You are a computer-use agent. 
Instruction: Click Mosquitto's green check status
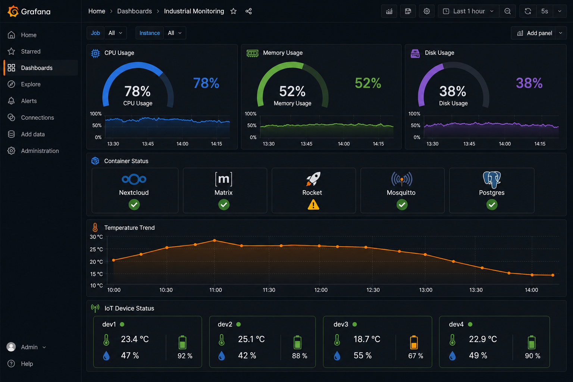(x=402, y=204)
